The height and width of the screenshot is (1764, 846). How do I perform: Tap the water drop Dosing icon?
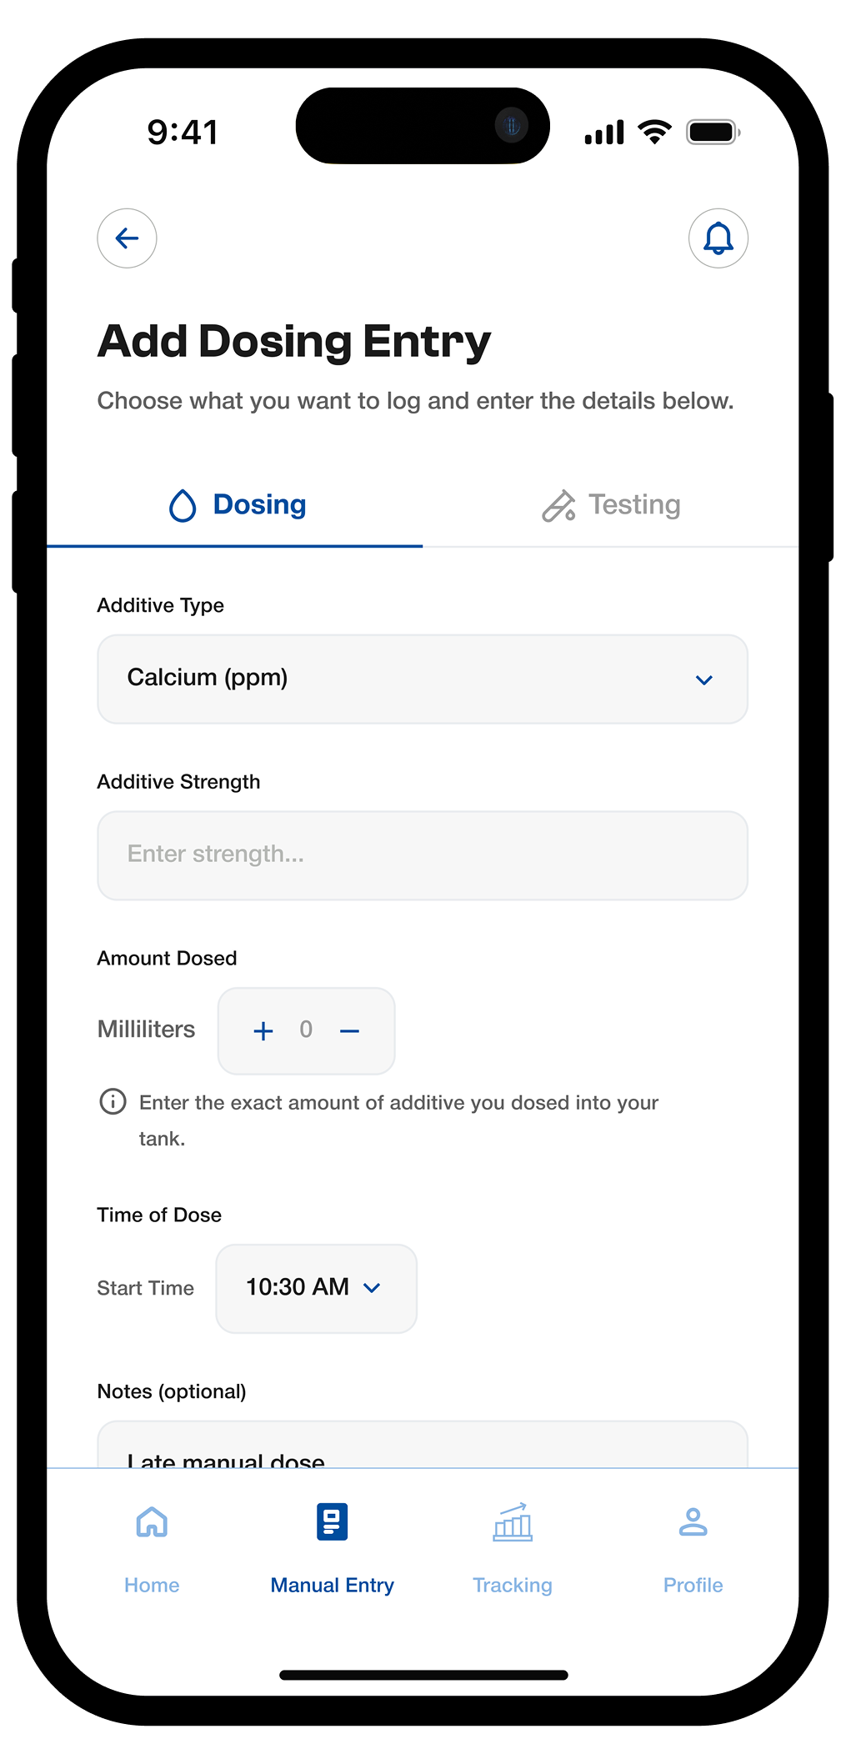click(183, 505)
